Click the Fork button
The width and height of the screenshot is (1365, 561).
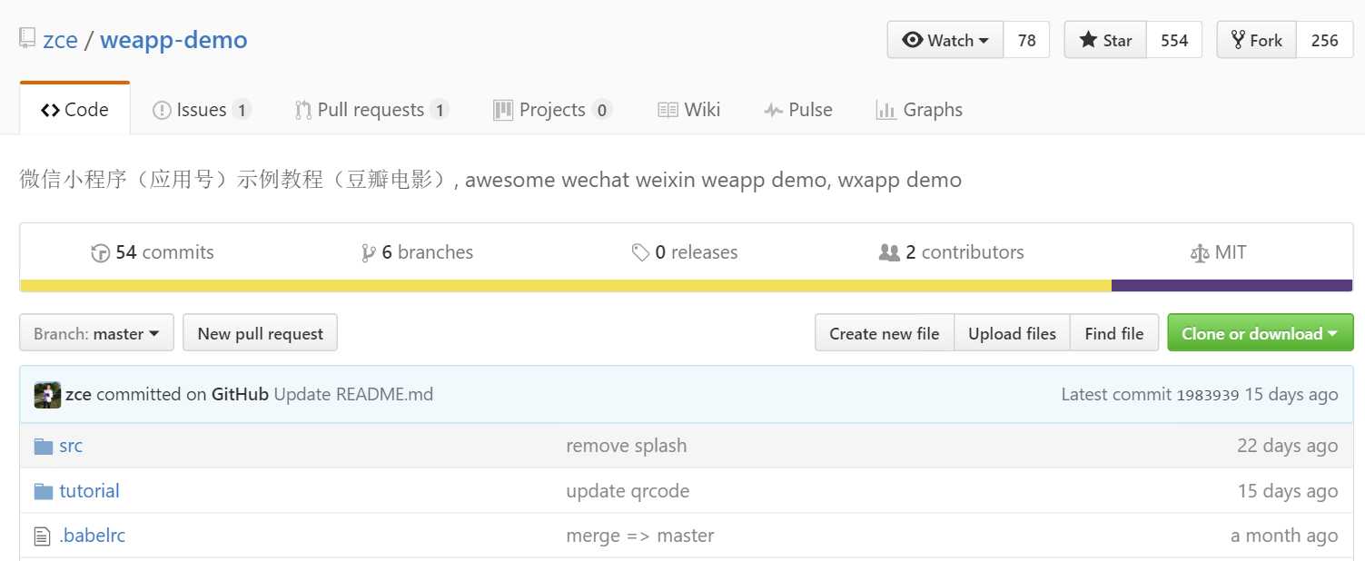[1257, 40]
